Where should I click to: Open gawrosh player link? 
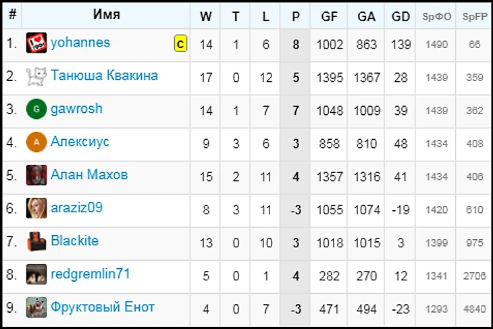76,109
